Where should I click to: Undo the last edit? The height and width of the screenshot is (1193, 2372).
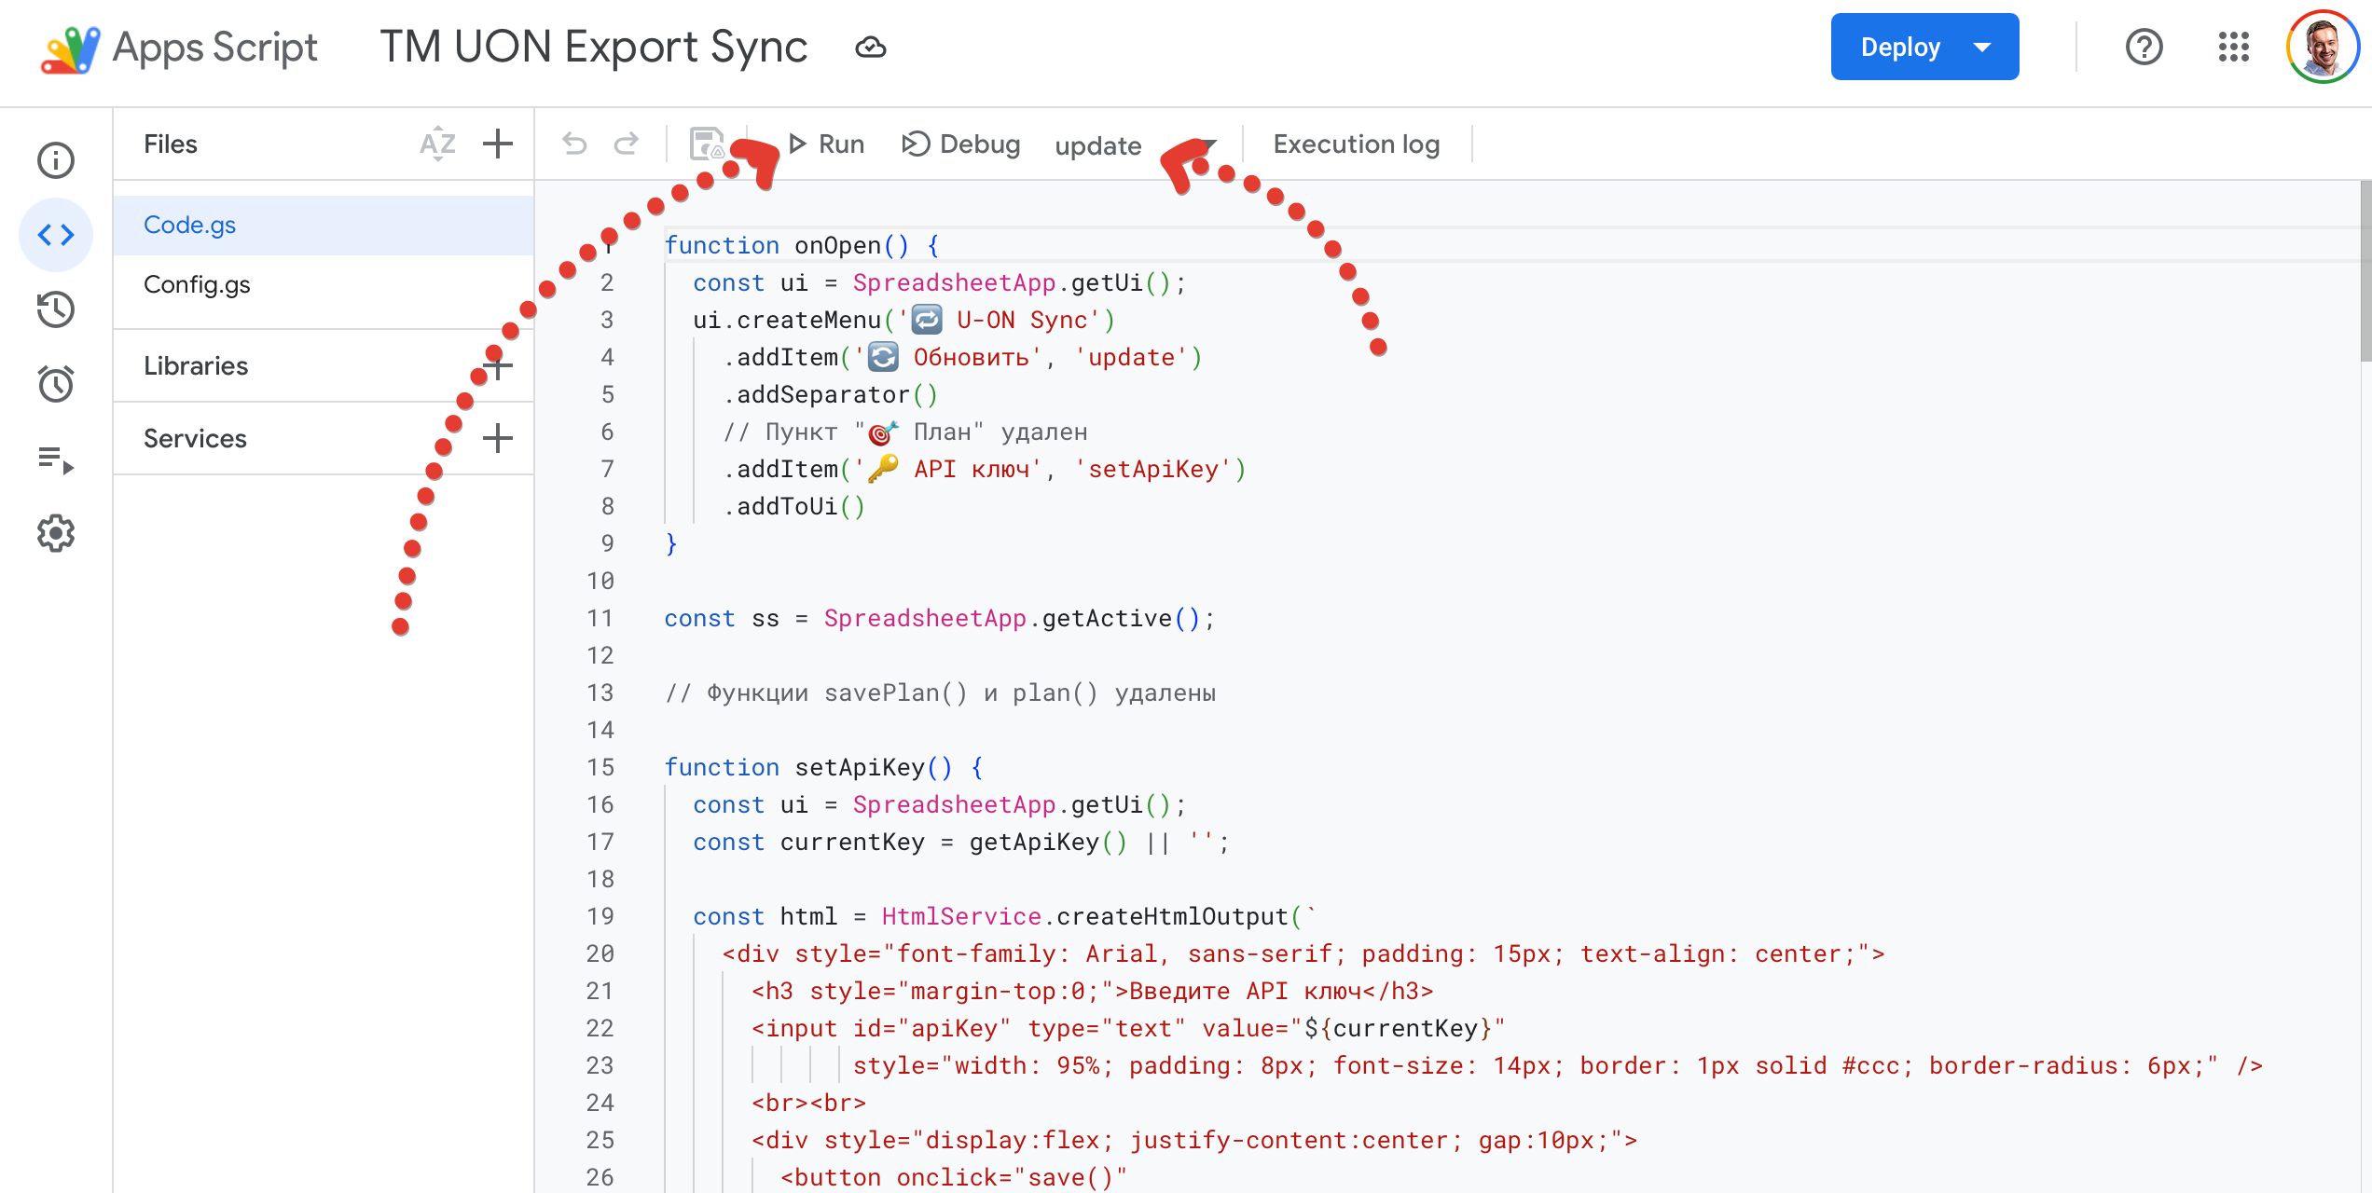[574, 144]
